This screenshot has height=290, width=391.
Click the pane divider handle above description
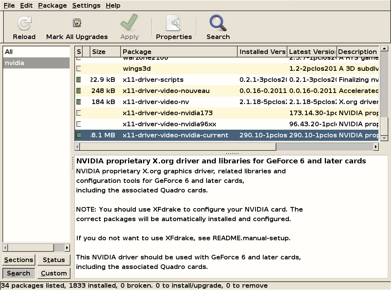coord(232,153)
